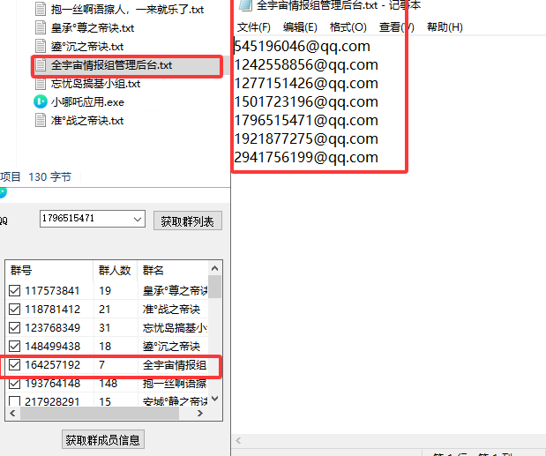This screenshot has width=546, height=456.
Task: Click the 获取群成员信息 button
Action: 102,439
